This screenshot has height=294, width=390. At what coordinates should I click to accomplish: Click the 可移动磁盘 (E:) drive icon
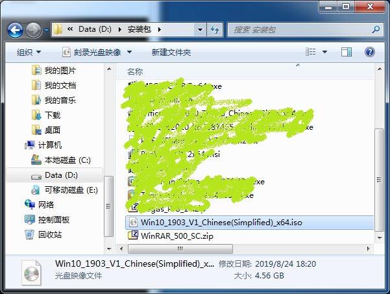point(36,190)
